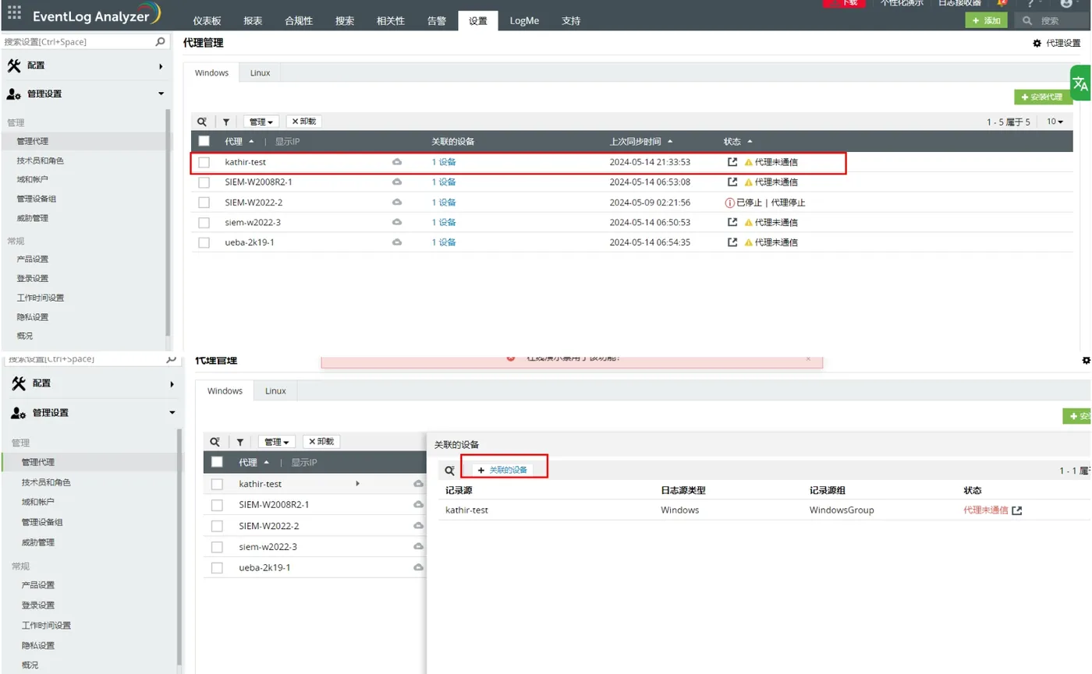Expand the 配置 section arrow in top screenshot

(161, 66)
